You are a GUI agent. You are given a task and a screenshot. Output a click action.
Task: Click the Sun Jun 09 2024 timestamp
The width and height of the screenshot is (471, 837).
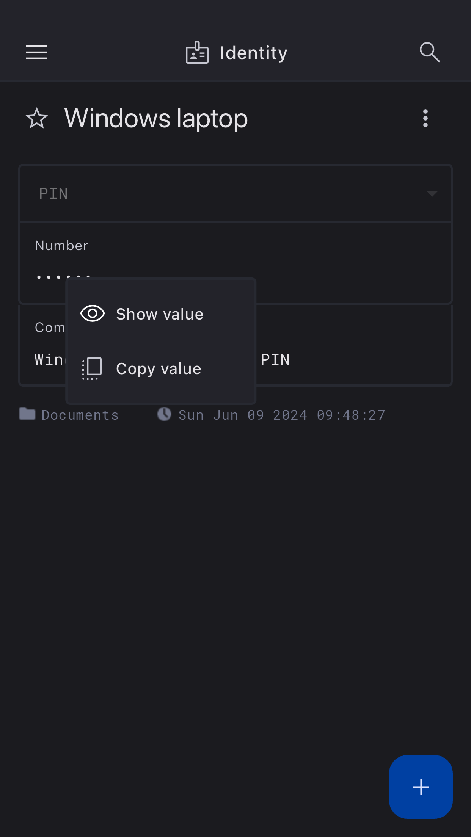pyautogui.click(x=282, y=415)
